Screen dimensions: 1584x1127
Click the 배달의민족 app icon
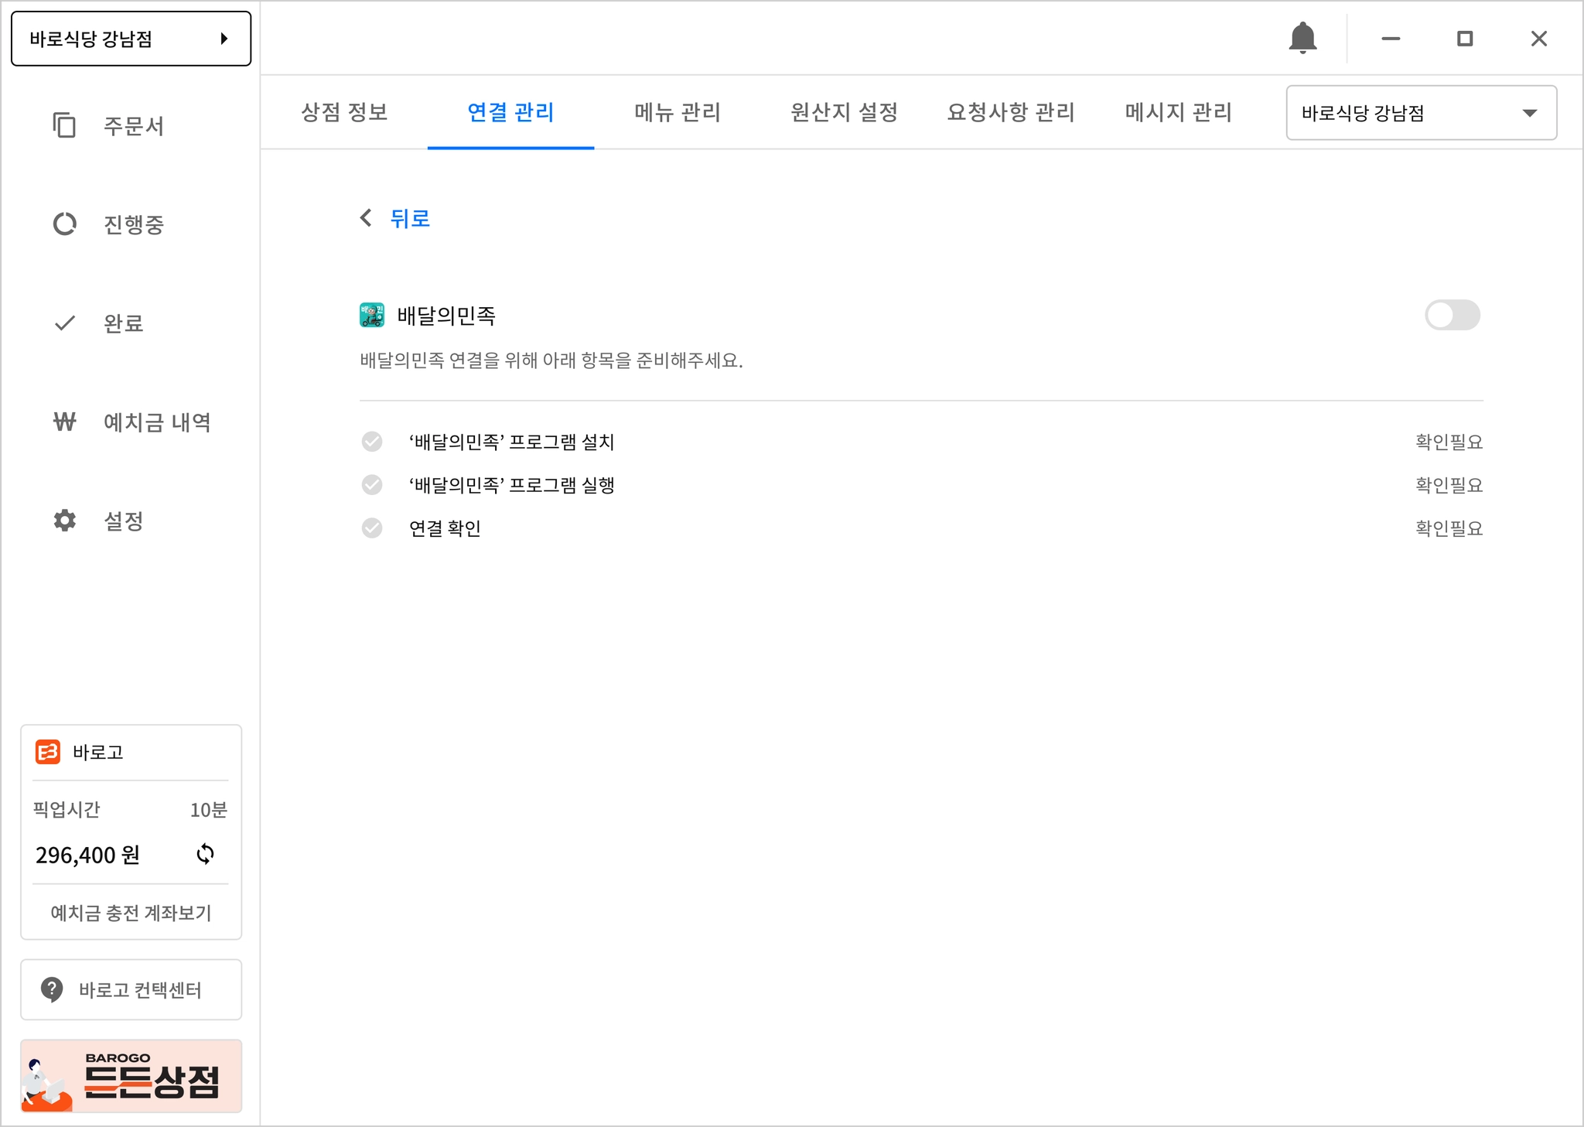[x=372, y=315]
